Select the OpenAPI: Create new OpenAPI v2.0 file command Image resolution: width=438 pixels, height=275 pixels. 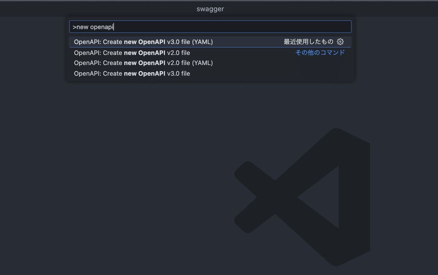[x=132, y=53]
